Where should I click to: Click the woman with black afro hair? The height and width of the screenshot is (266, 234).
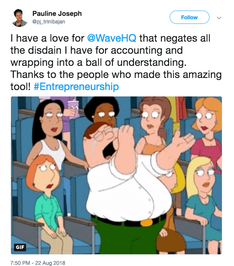[x=102, y=112]
